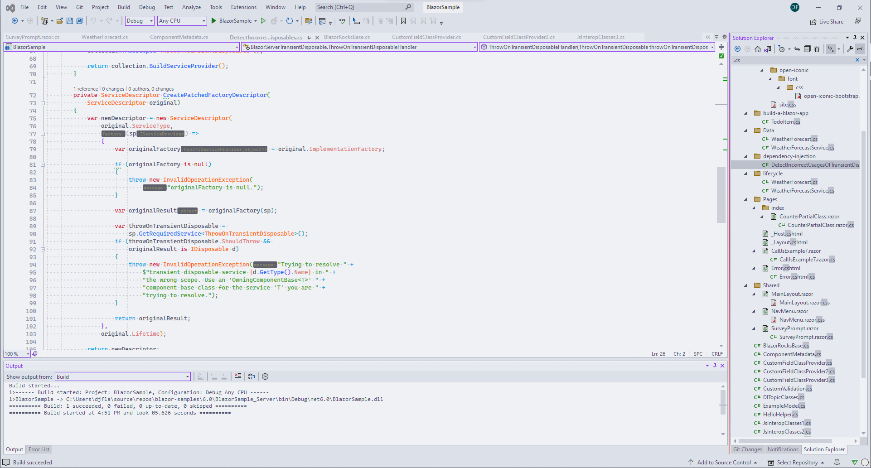
Task: Collapse the if block at line 81
Action: 43,164
